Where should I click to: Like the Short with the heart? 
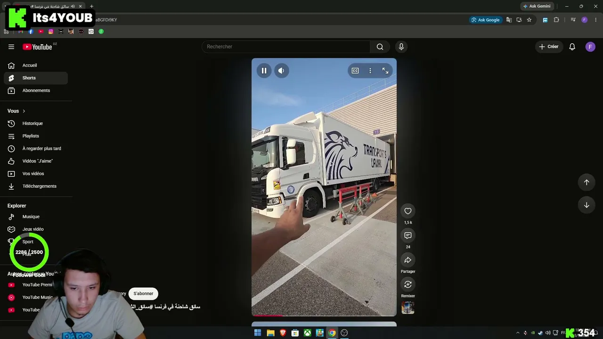(408, 211)
